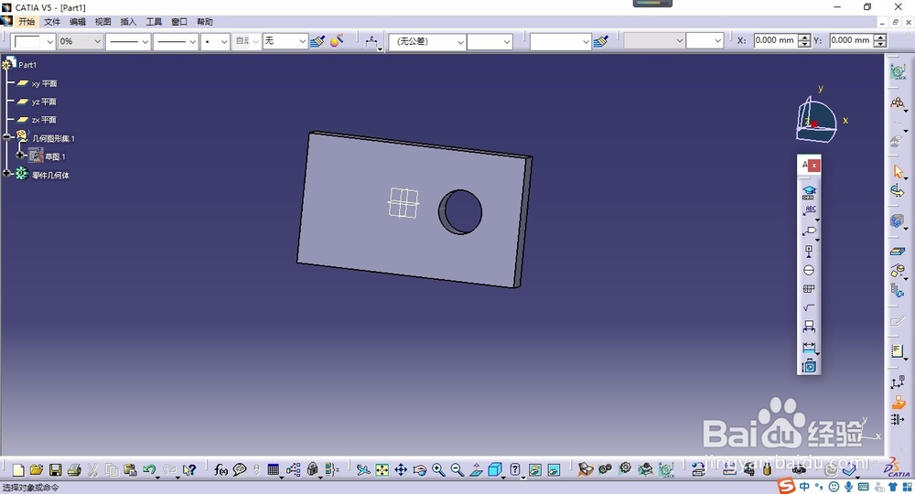Open the color fill dropdown

coord(49,41)
